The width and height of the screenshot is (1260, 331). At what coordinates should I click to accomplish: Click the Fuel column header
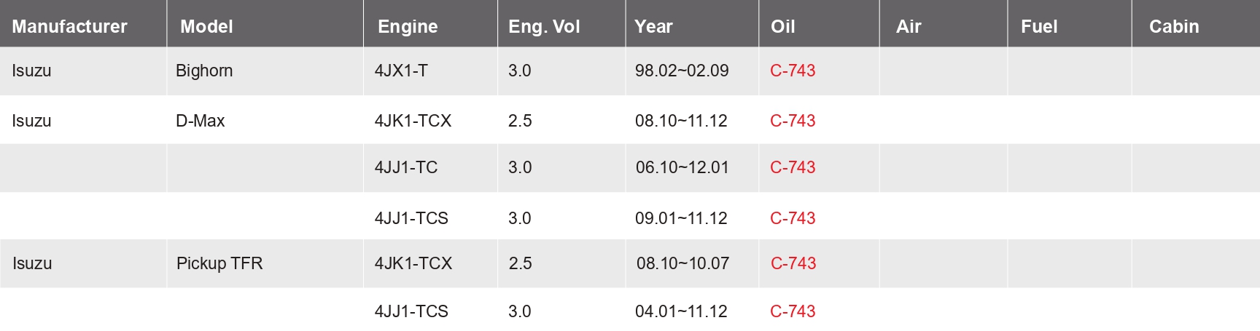coord(1039,26)
